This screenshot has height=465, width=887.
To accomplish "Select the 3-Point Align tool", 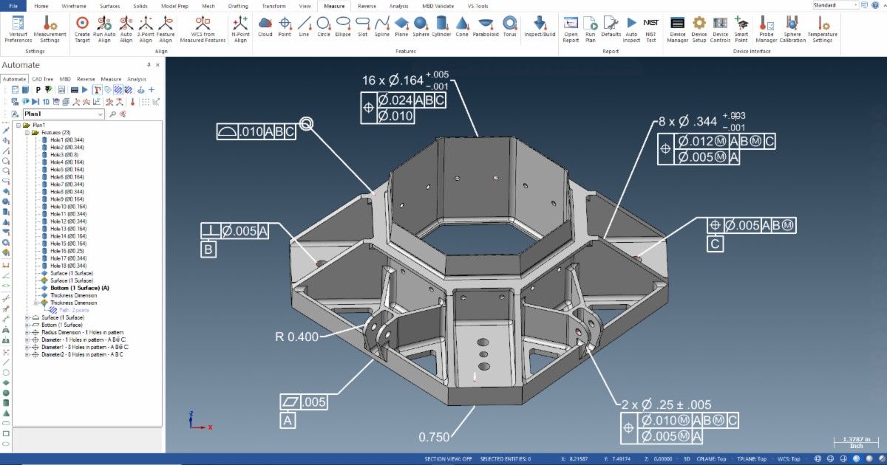I will 146,29.
